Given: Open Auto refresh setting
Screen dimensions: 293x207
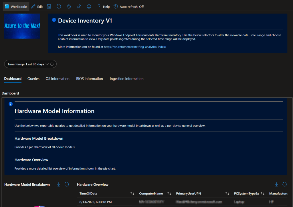Looking at the screenshot, I should (x=129, y=7).
